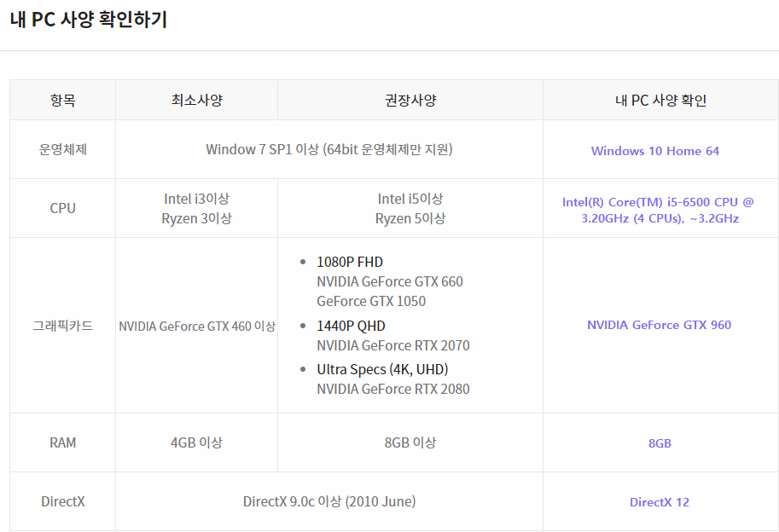Click the 4GB 이상 minimum RAM cell
Image resolution: width=779 pixels, height=532 pixels.
196,442
